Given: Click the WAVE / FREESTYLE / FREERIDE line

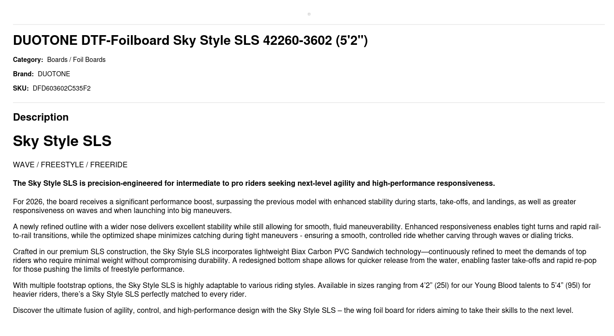Looking at the screenshot, I should (70, 165).
